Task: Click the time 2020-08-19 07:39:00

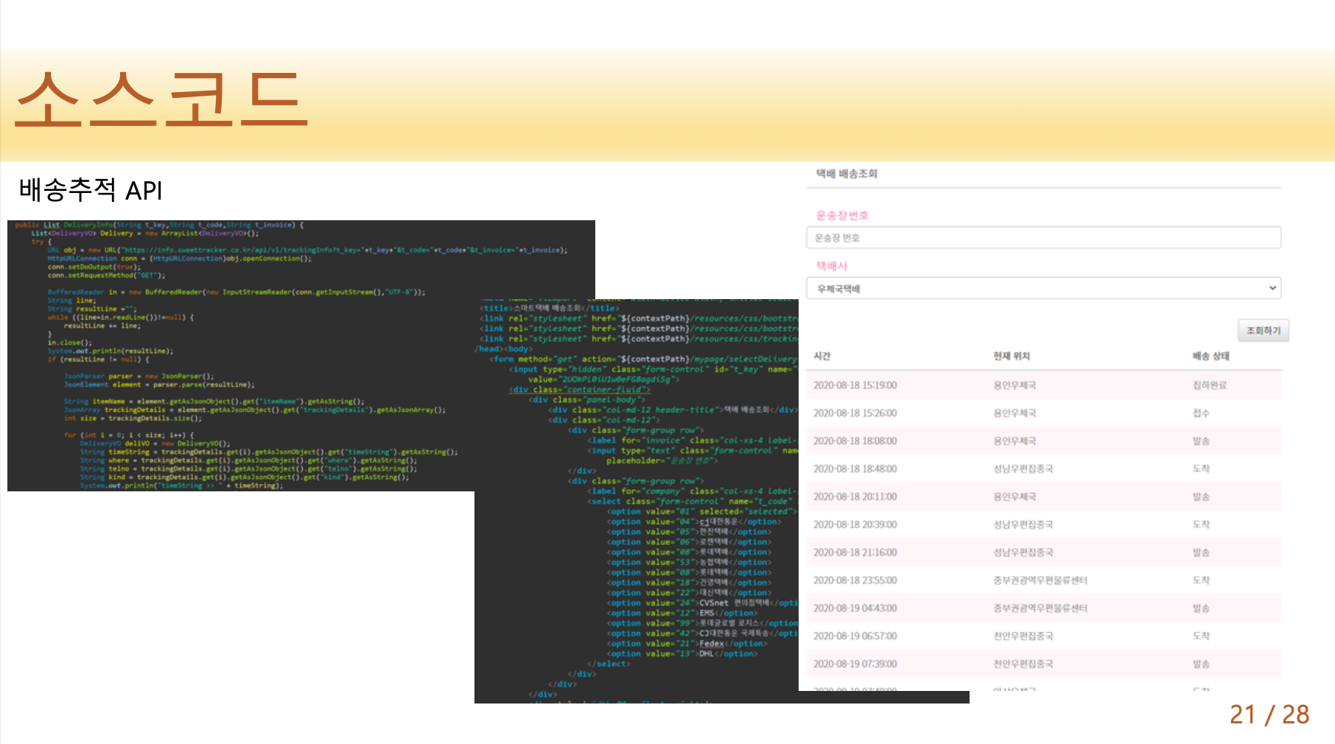Action: [x=855, y=664]
